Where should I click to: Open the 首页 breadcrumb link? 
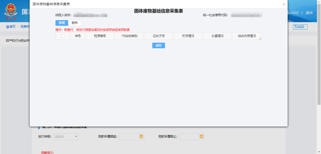(12, 27)
